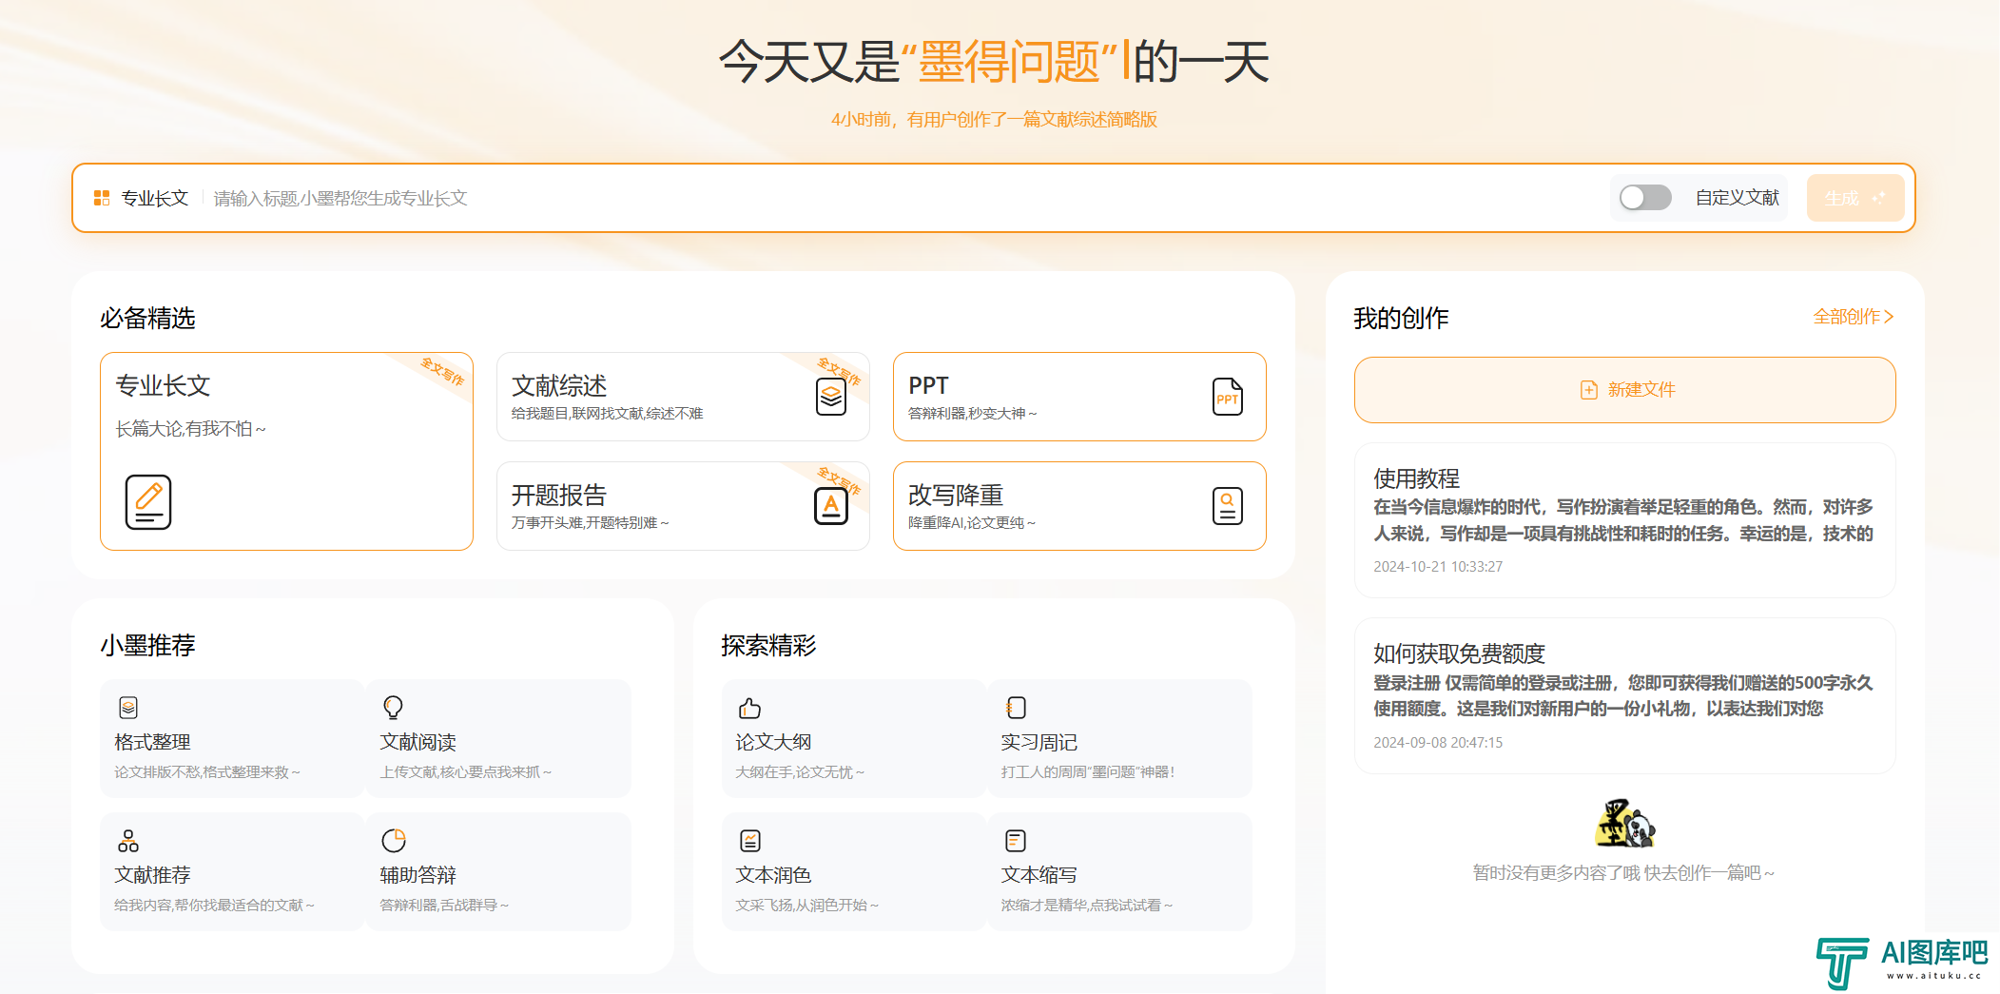2000x994 pixels.
Task: Click the 小墨推荐 section heading
Action: [x=147, y=645]
